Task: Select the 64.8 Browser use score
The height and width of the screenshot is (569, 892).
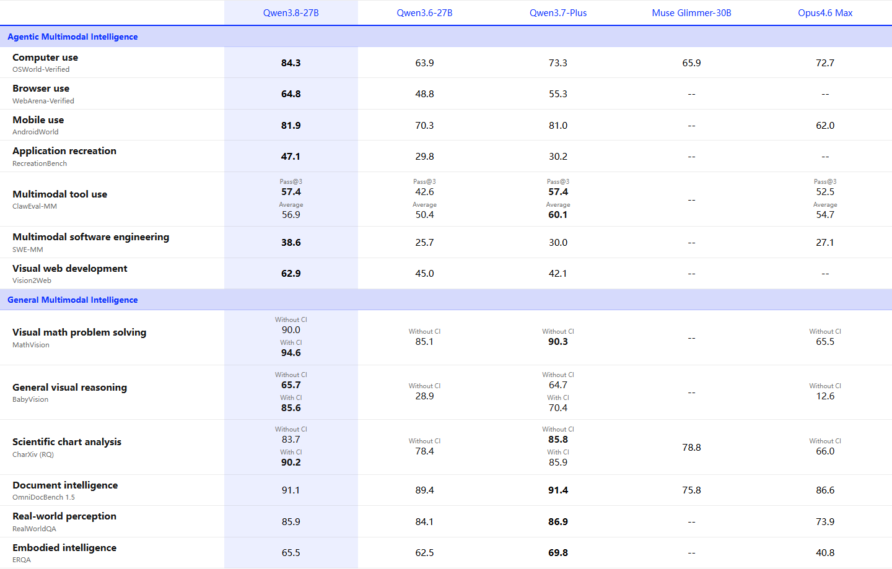Action: (291, 94)
